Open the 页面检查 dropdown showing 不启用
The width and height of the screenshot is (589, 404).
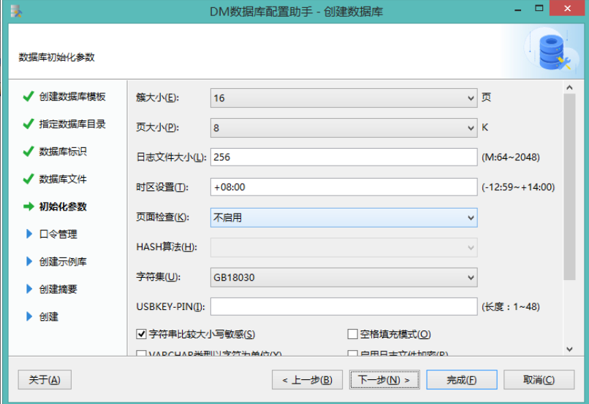343,218
